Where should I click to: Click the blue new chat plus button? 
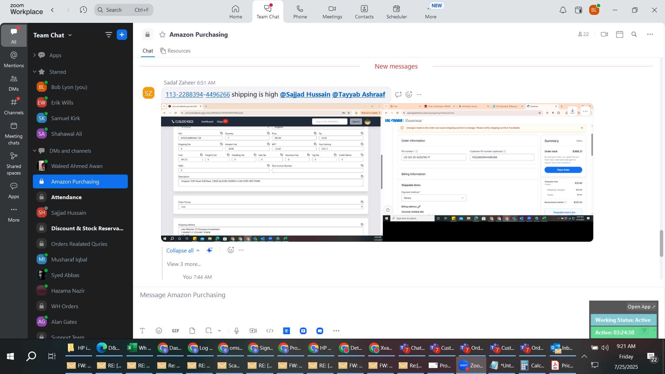click(122, 35)
